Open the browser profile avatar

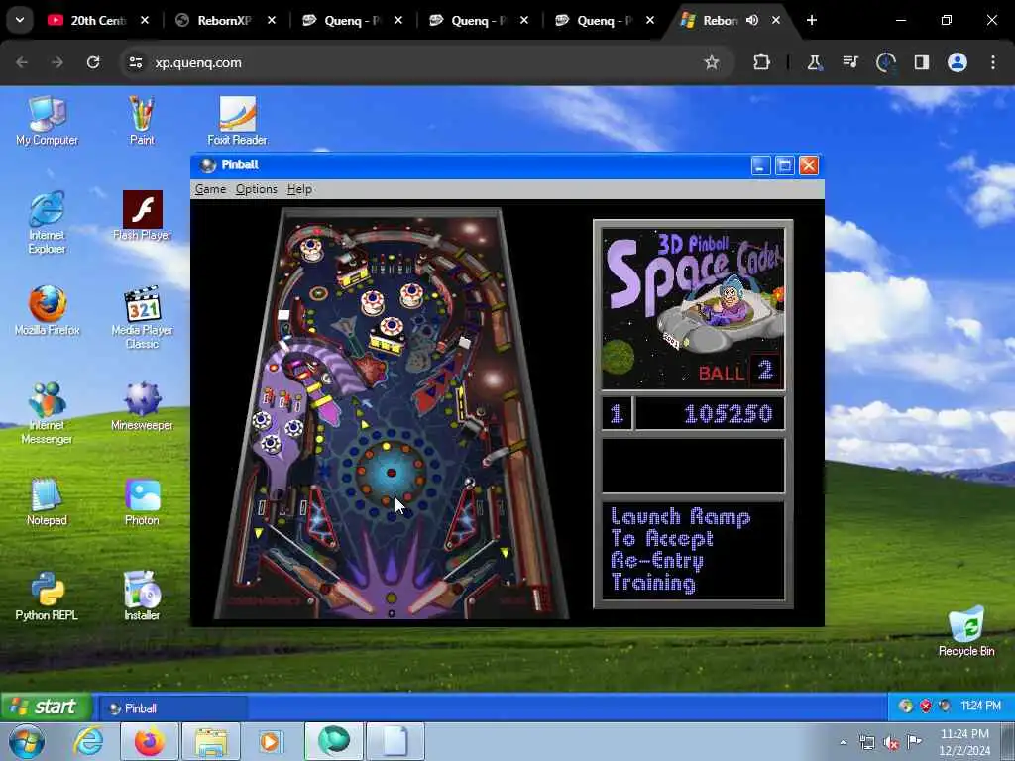point(958,62)
